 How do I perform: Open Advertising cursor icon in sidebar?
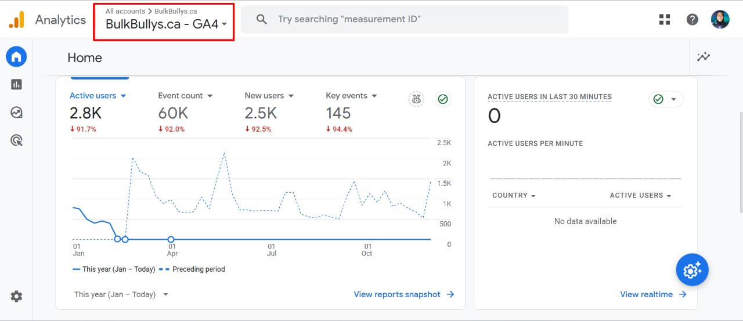pos(16,140)
